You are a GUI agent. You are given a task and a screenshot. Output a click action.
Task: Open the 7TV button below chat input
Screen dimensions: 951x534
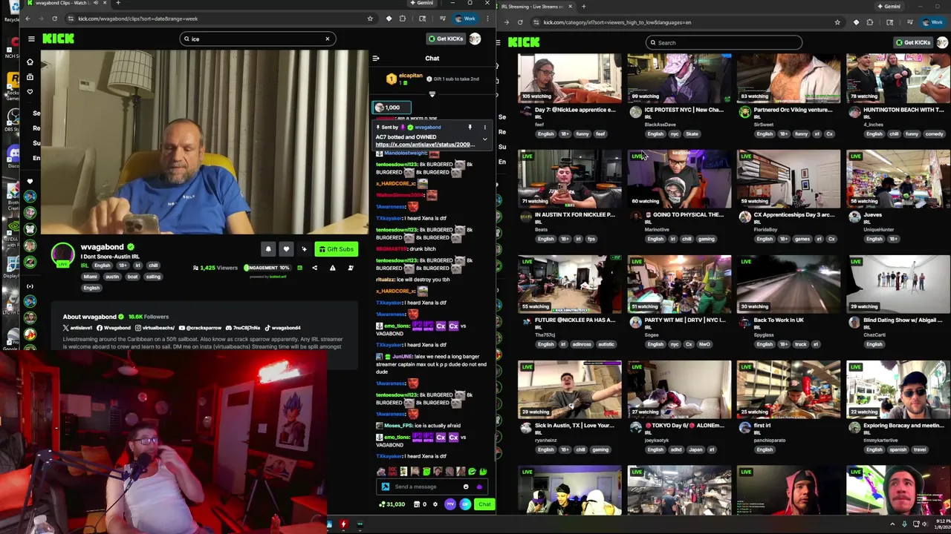click(x=450, y=504)
